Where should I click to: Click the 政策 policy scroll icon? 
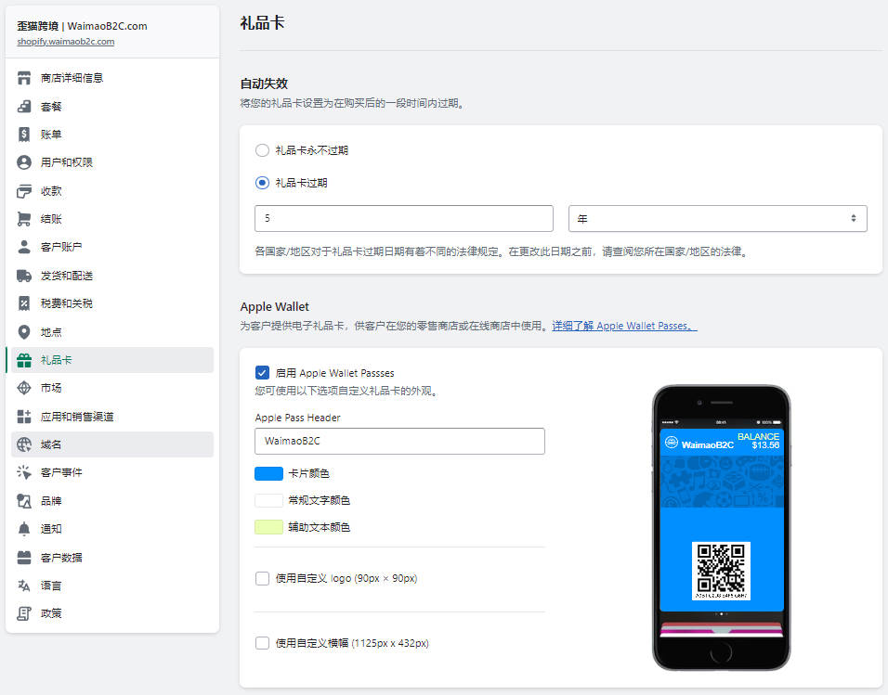24,613
